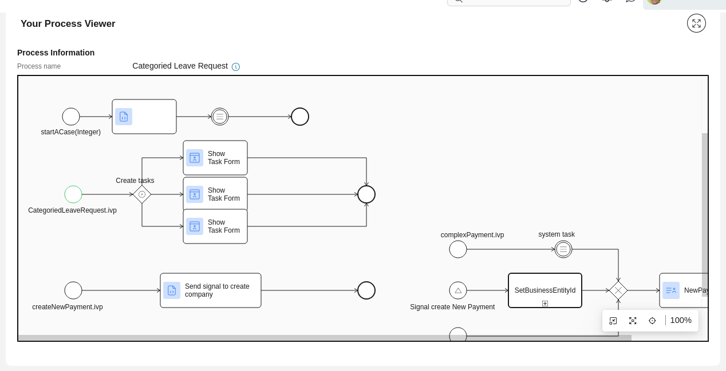This screenshot has width=726, height=371.
Task: Select the green CategoriedLeaveRequest.ivp start event
Action: 73,194
